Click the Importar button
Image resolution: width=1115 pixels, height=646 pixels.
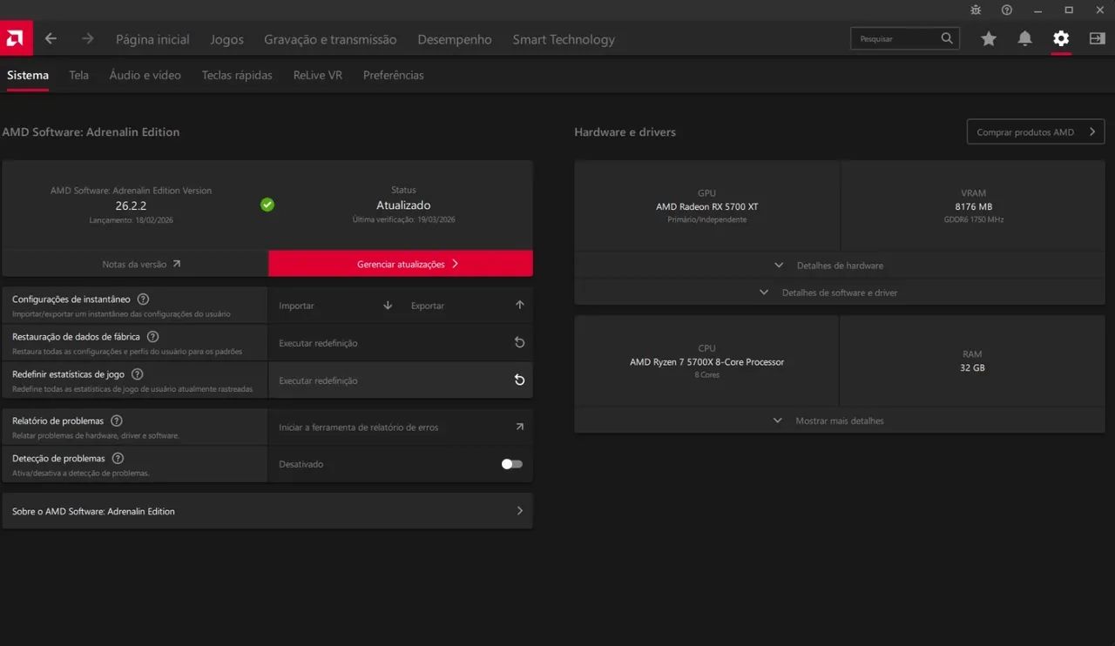(x=334, y=306)
